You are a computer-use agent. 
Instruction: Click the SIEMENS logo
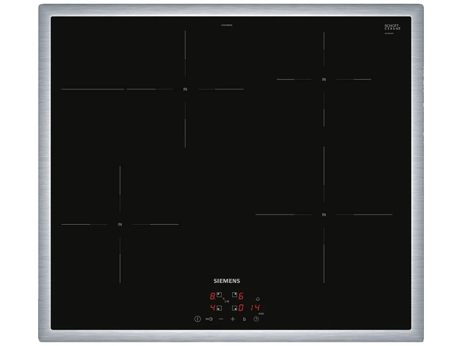226,281
